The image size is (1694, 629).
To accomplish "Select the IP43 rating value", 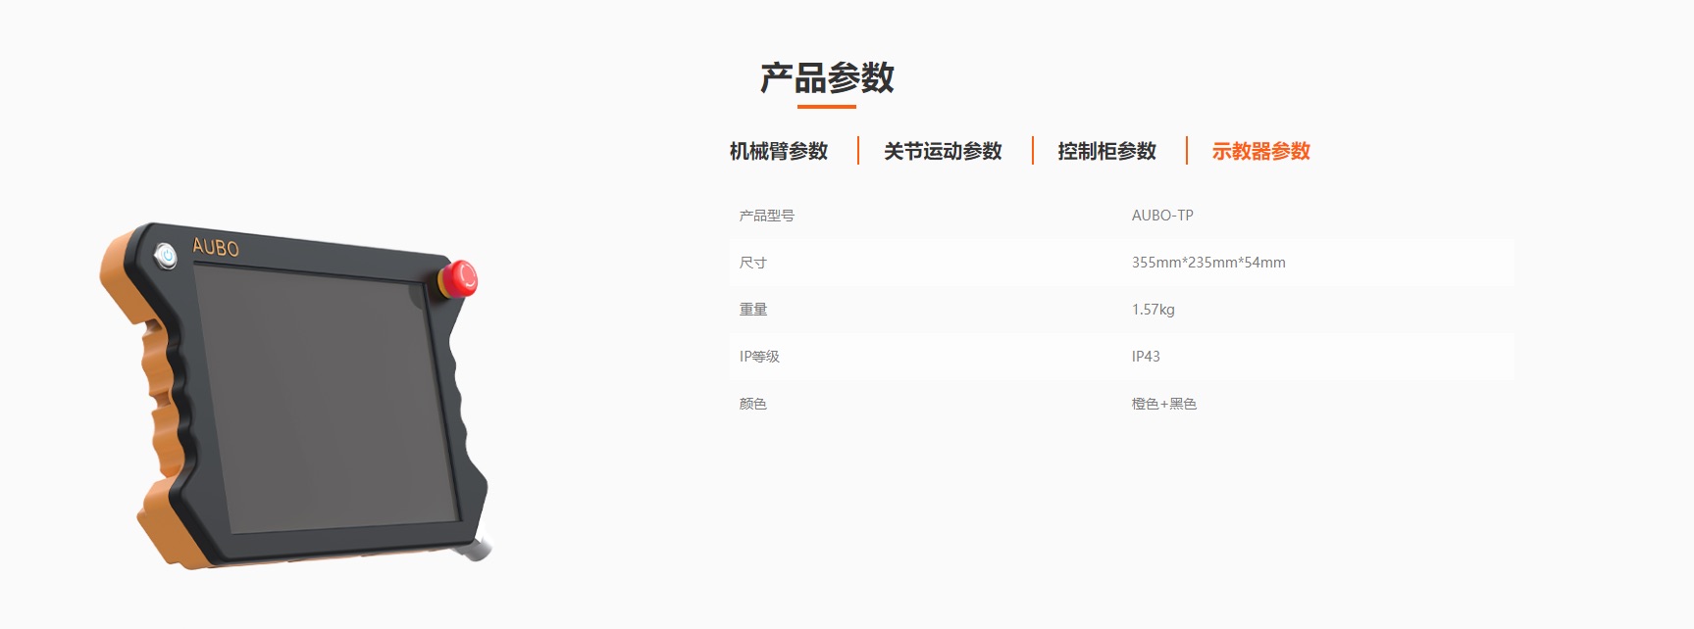I will pyautogui.click(x=1146, y=357).
